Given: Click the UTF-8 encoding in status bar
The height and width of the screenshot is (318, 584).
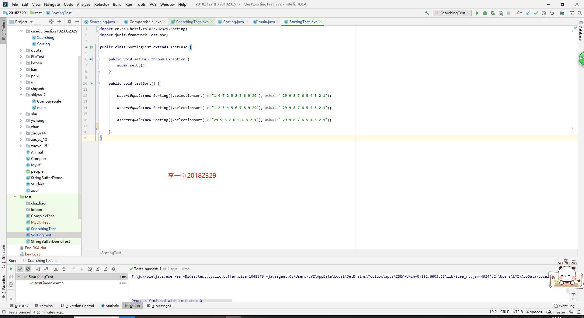Looking at the screenshot, I should (x=517, y=312).
